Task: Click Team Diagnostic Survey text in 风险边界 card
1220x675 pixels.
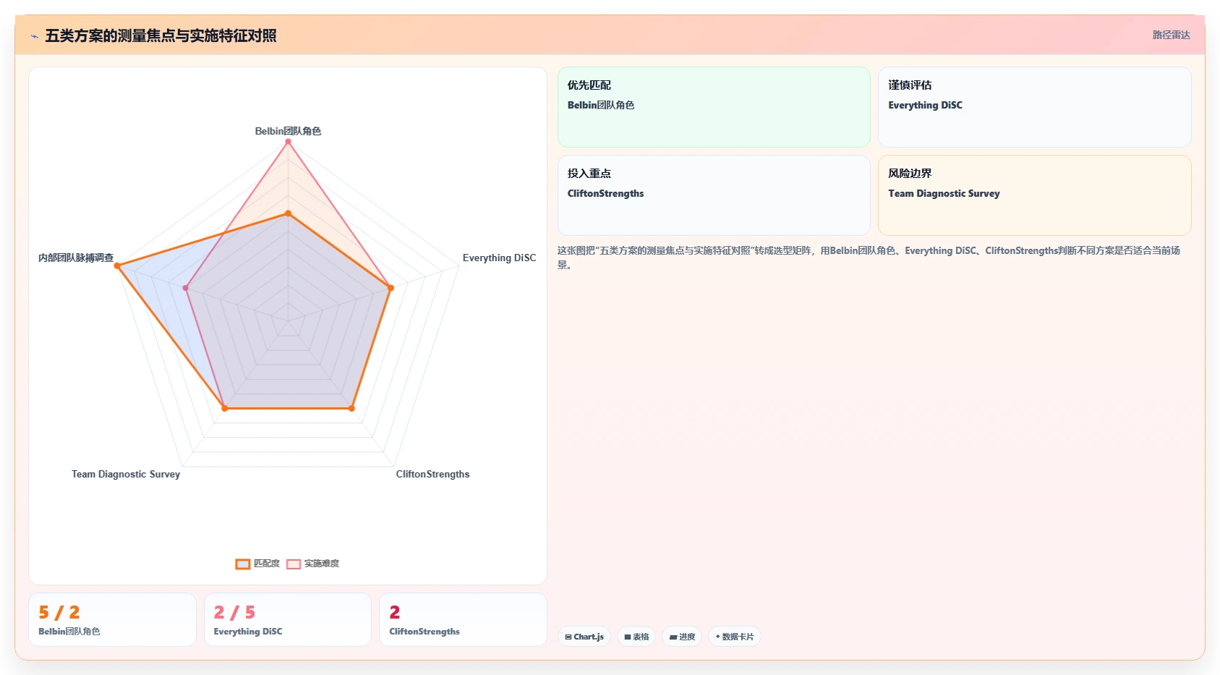Action: click(x=944, y=193)
